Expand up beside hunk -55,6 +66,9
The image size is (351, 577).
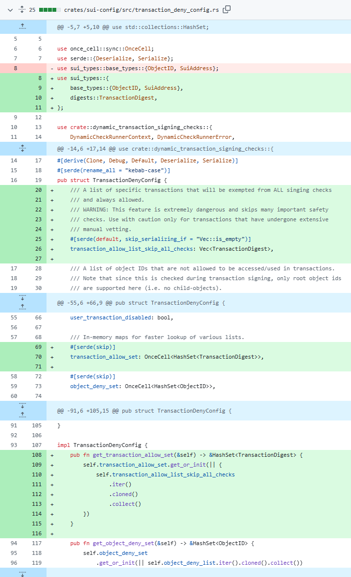(23, 306)
